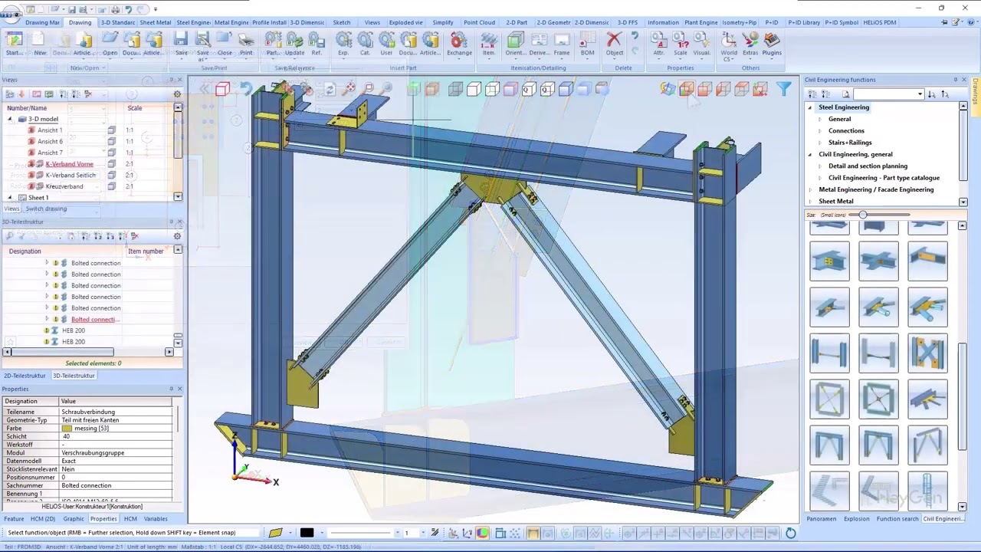Screen dimensions: 981x552
Task: Click the Exchange part icon
Action: click(459, 43)
